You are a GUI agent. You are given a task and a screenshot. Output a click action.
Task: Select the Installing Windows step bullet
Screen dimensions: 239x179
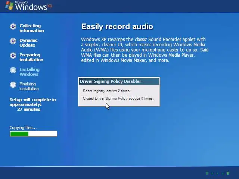click(13, 70)
